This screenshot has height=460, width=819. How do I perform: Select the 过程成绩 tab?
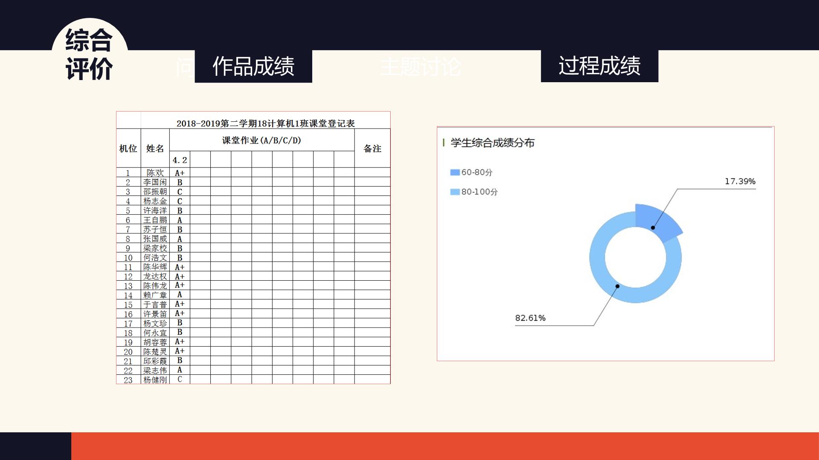[599, 66]
